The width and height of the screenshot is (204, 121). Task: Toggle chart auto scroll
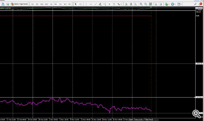pyautogui.click(x=156, y=4)
